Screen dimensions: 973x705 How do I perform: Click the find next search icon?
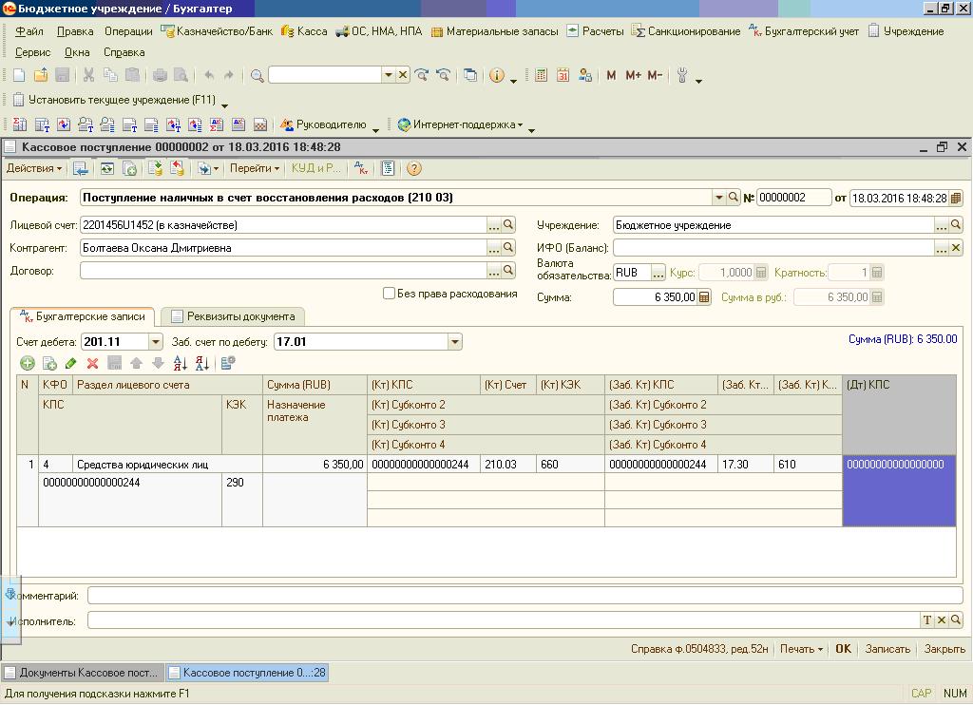(x=421, y=75)
